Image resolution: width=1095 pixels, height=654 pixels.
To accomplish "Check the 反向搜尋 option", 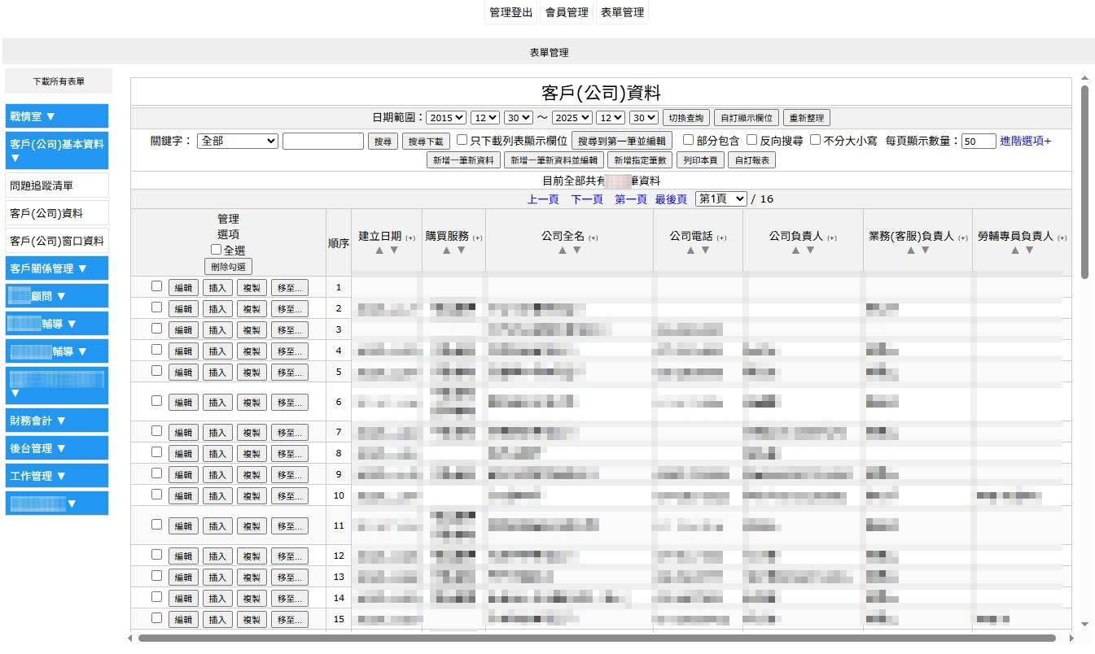I will (752, 140).
